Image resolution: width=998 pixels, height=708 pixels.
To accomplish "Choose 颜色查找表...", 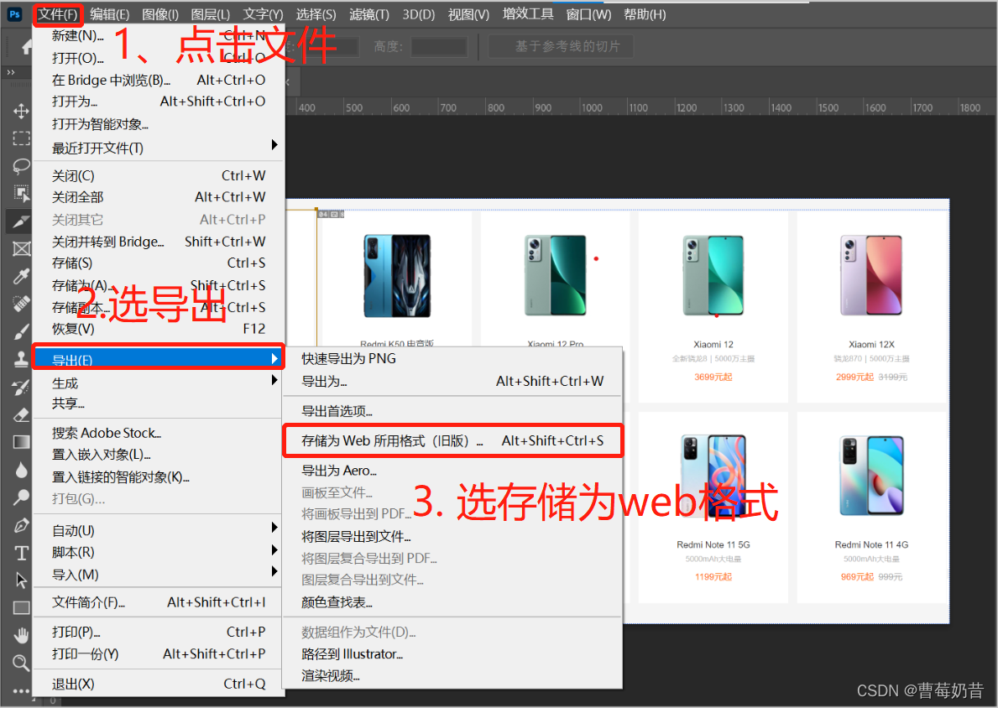I will 452,601.
